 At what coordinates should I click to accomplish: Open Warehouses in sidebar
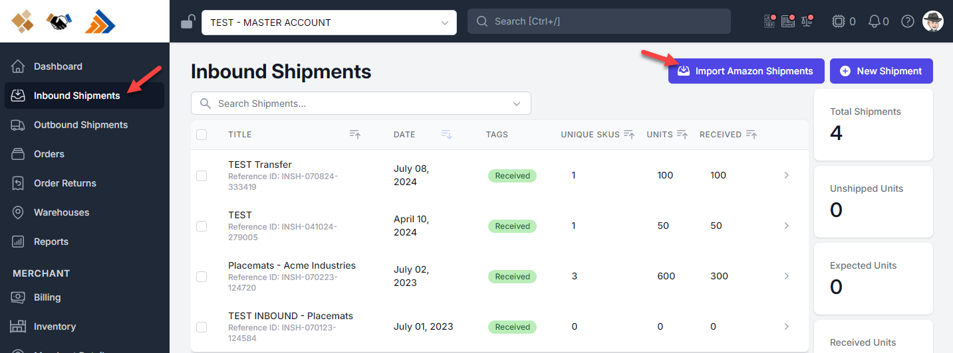84,212
